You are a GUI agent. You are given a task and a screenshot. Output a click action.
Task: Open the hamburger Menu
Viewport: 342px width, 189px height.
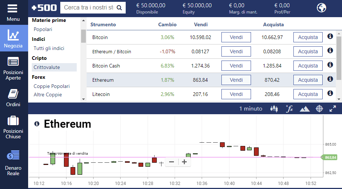(13, 12)
